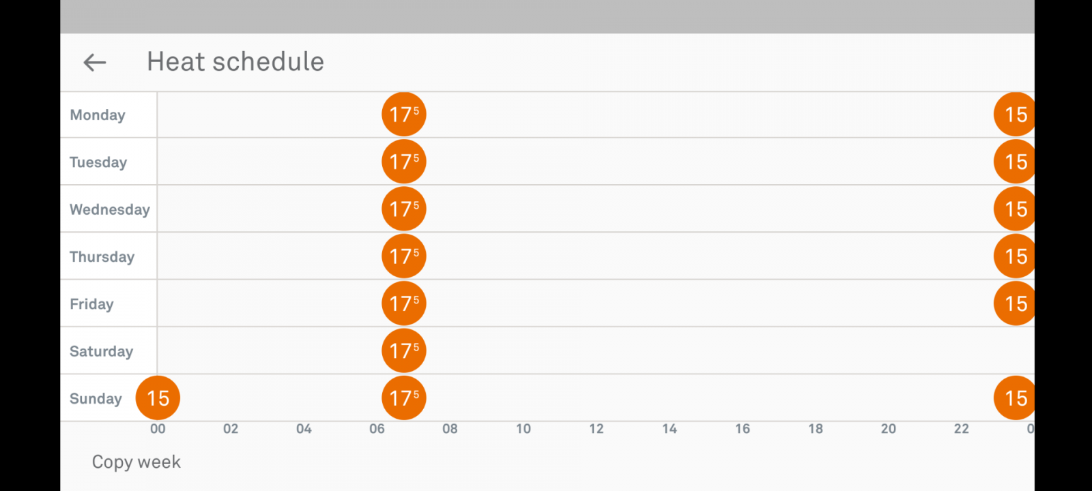
Task: Tap Monday's evening 15 degree marker
Action: pos(1014,115)
